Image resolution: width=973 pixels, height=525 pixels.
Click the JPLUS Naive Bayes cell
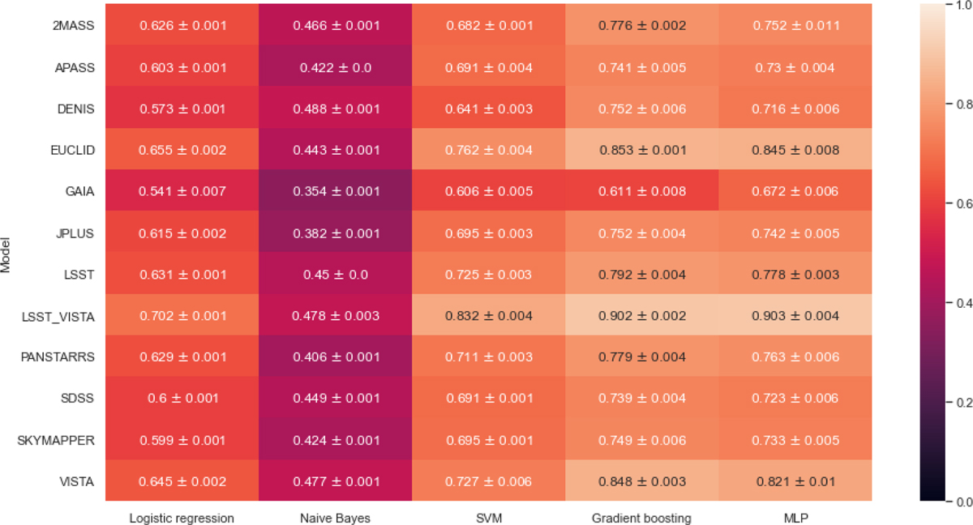[336, 233]
